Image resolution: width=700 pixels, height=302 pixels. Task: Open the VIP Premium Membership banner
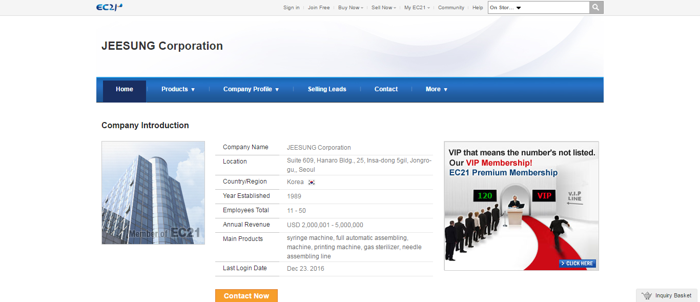click(x=521, y=205)
